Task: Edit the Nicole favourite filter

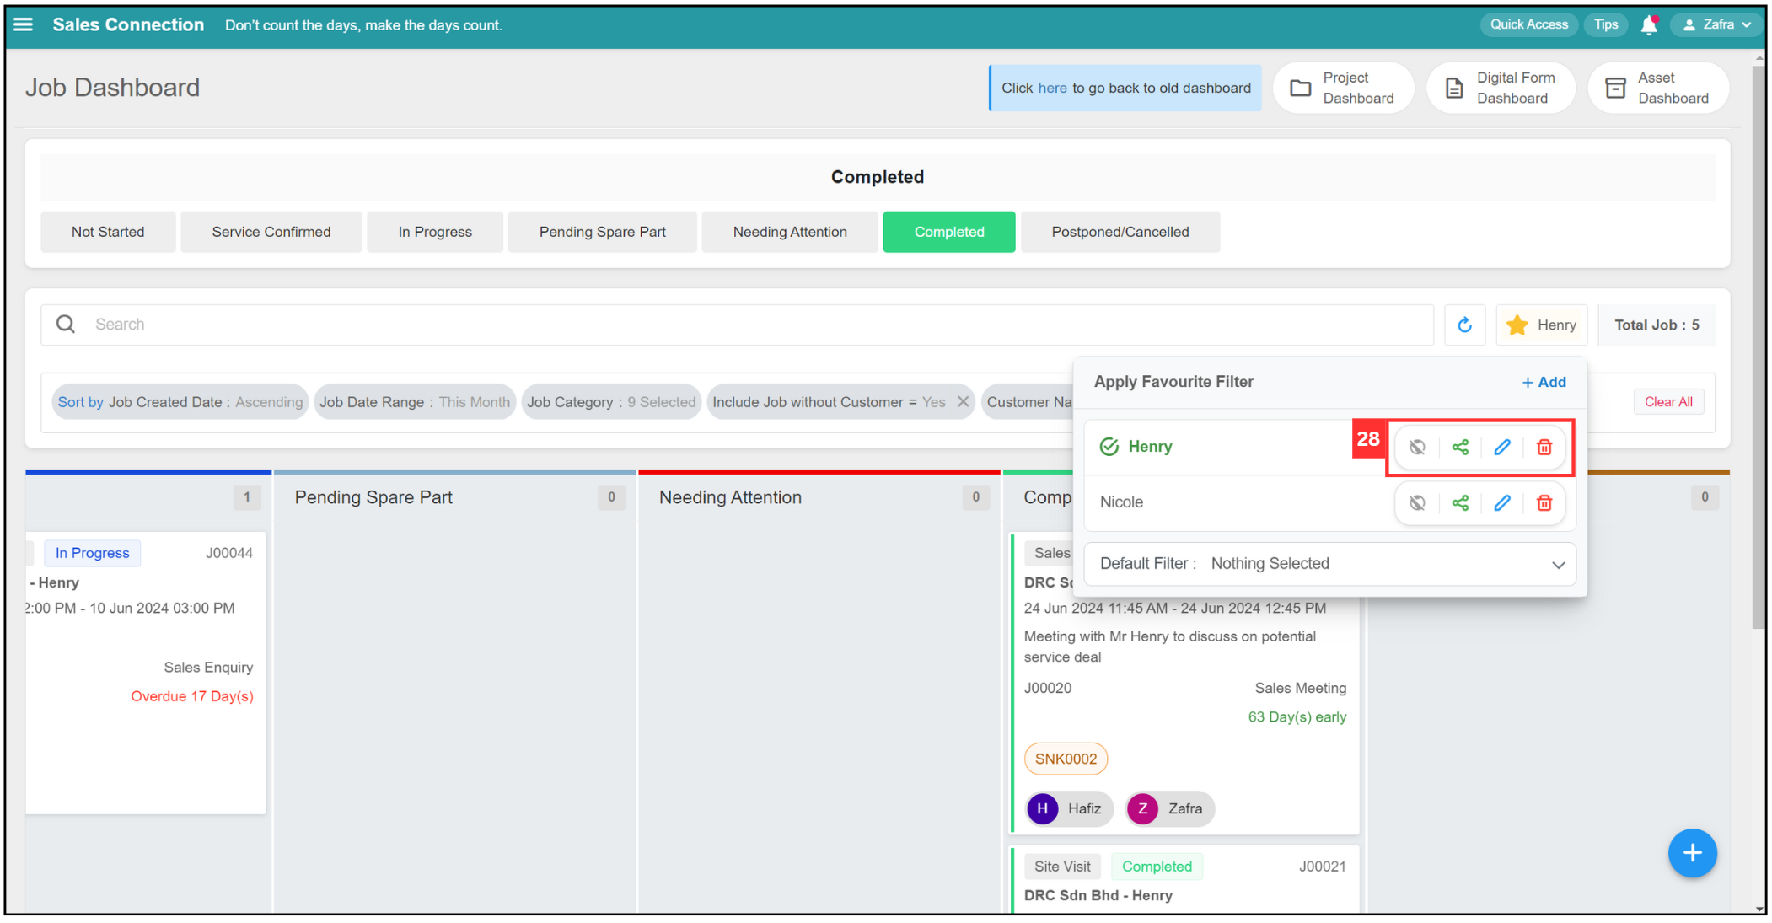Action: tap(1502, 502)
